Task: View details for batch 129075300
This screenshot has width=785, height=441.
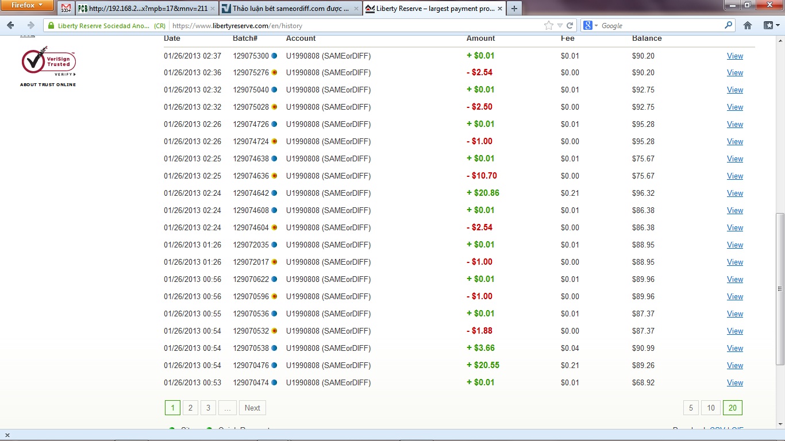Action: tap(735, 56)
